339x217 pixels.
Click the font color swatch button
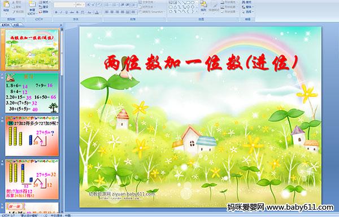tap(97, 12)
